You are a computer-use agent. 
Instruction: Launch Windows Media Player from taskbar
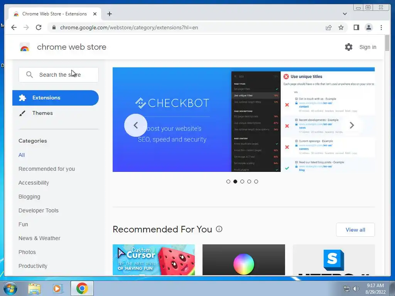coord(57,288)
